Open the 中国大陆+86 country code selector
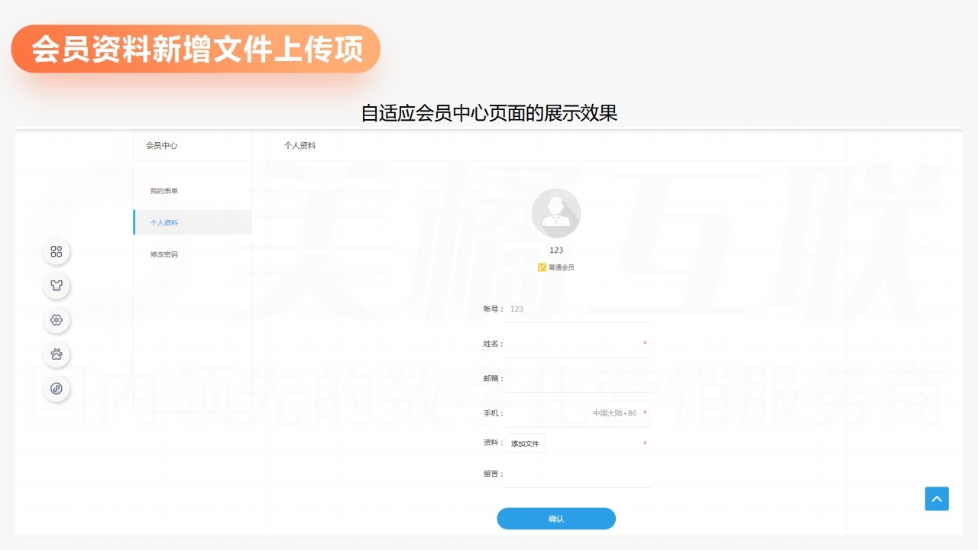This screenshot has width=978, height=550. coord(614,413)
